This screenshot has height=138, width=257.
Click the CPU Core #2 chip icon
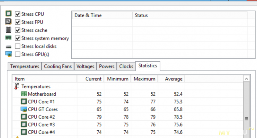click(24, 117)
